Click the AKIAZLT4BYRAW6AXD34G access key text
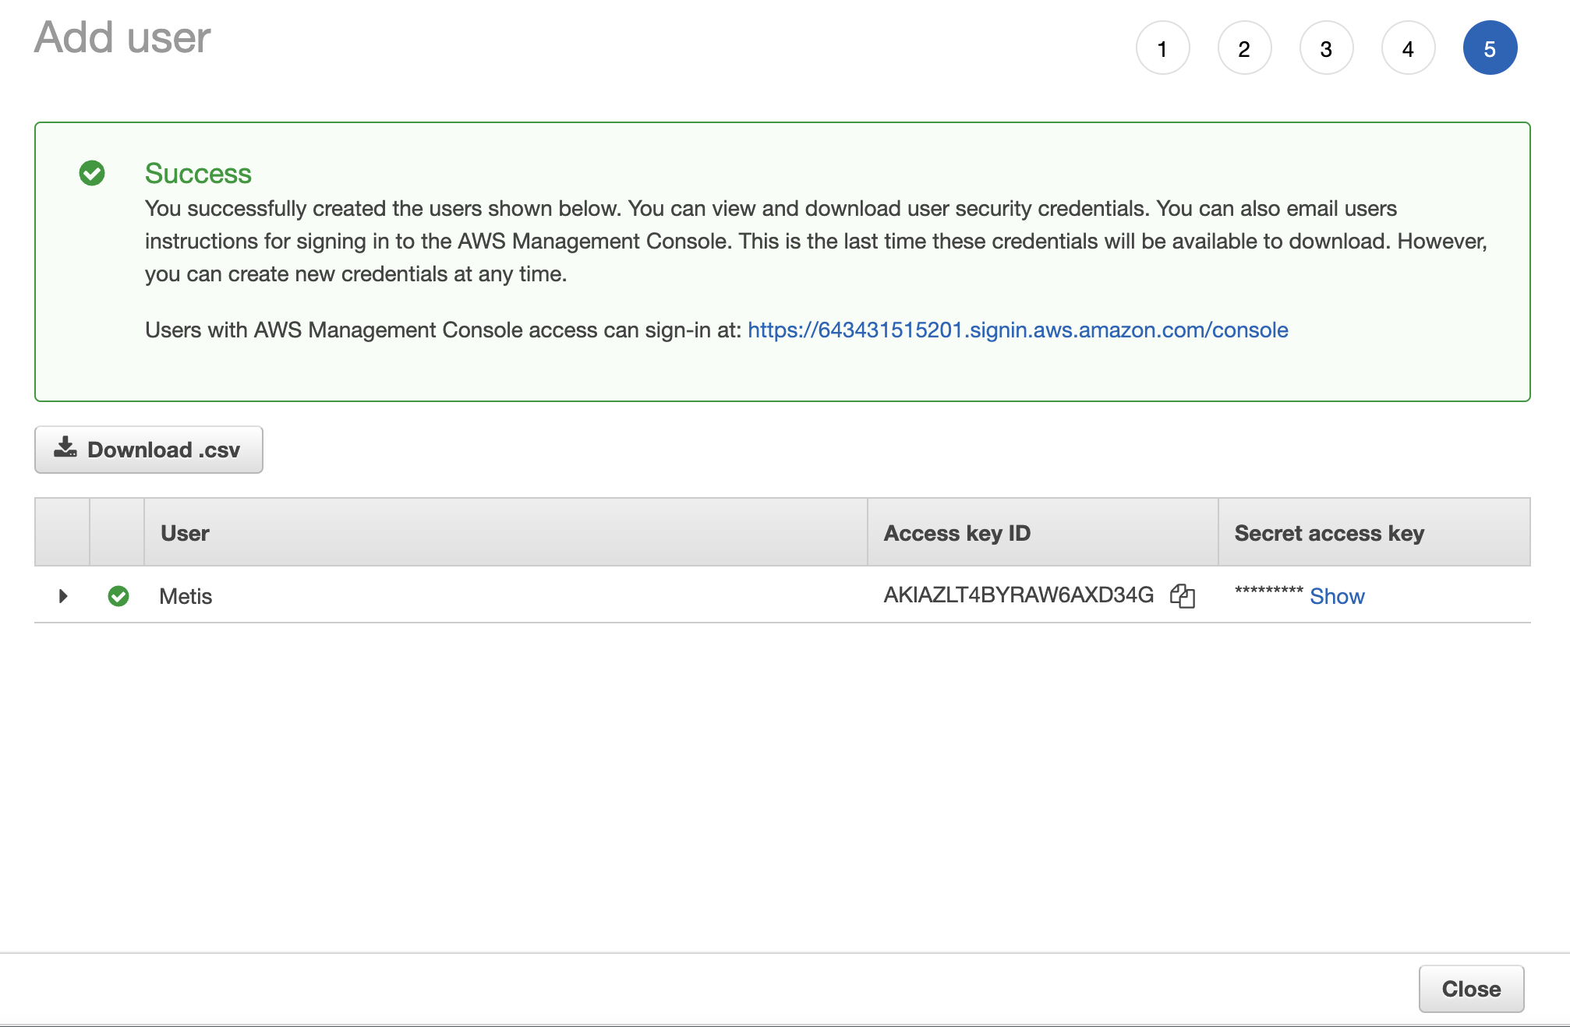The image size is (1570, 1027). click(x=1018, y=595)
